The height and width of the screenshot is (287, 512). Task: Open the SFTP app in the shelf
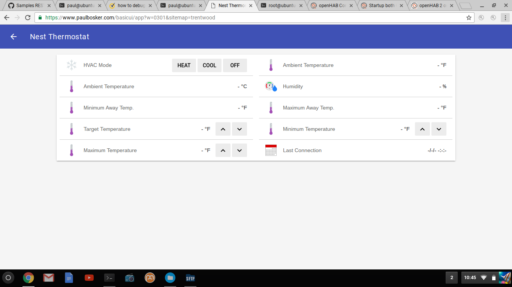190,278
